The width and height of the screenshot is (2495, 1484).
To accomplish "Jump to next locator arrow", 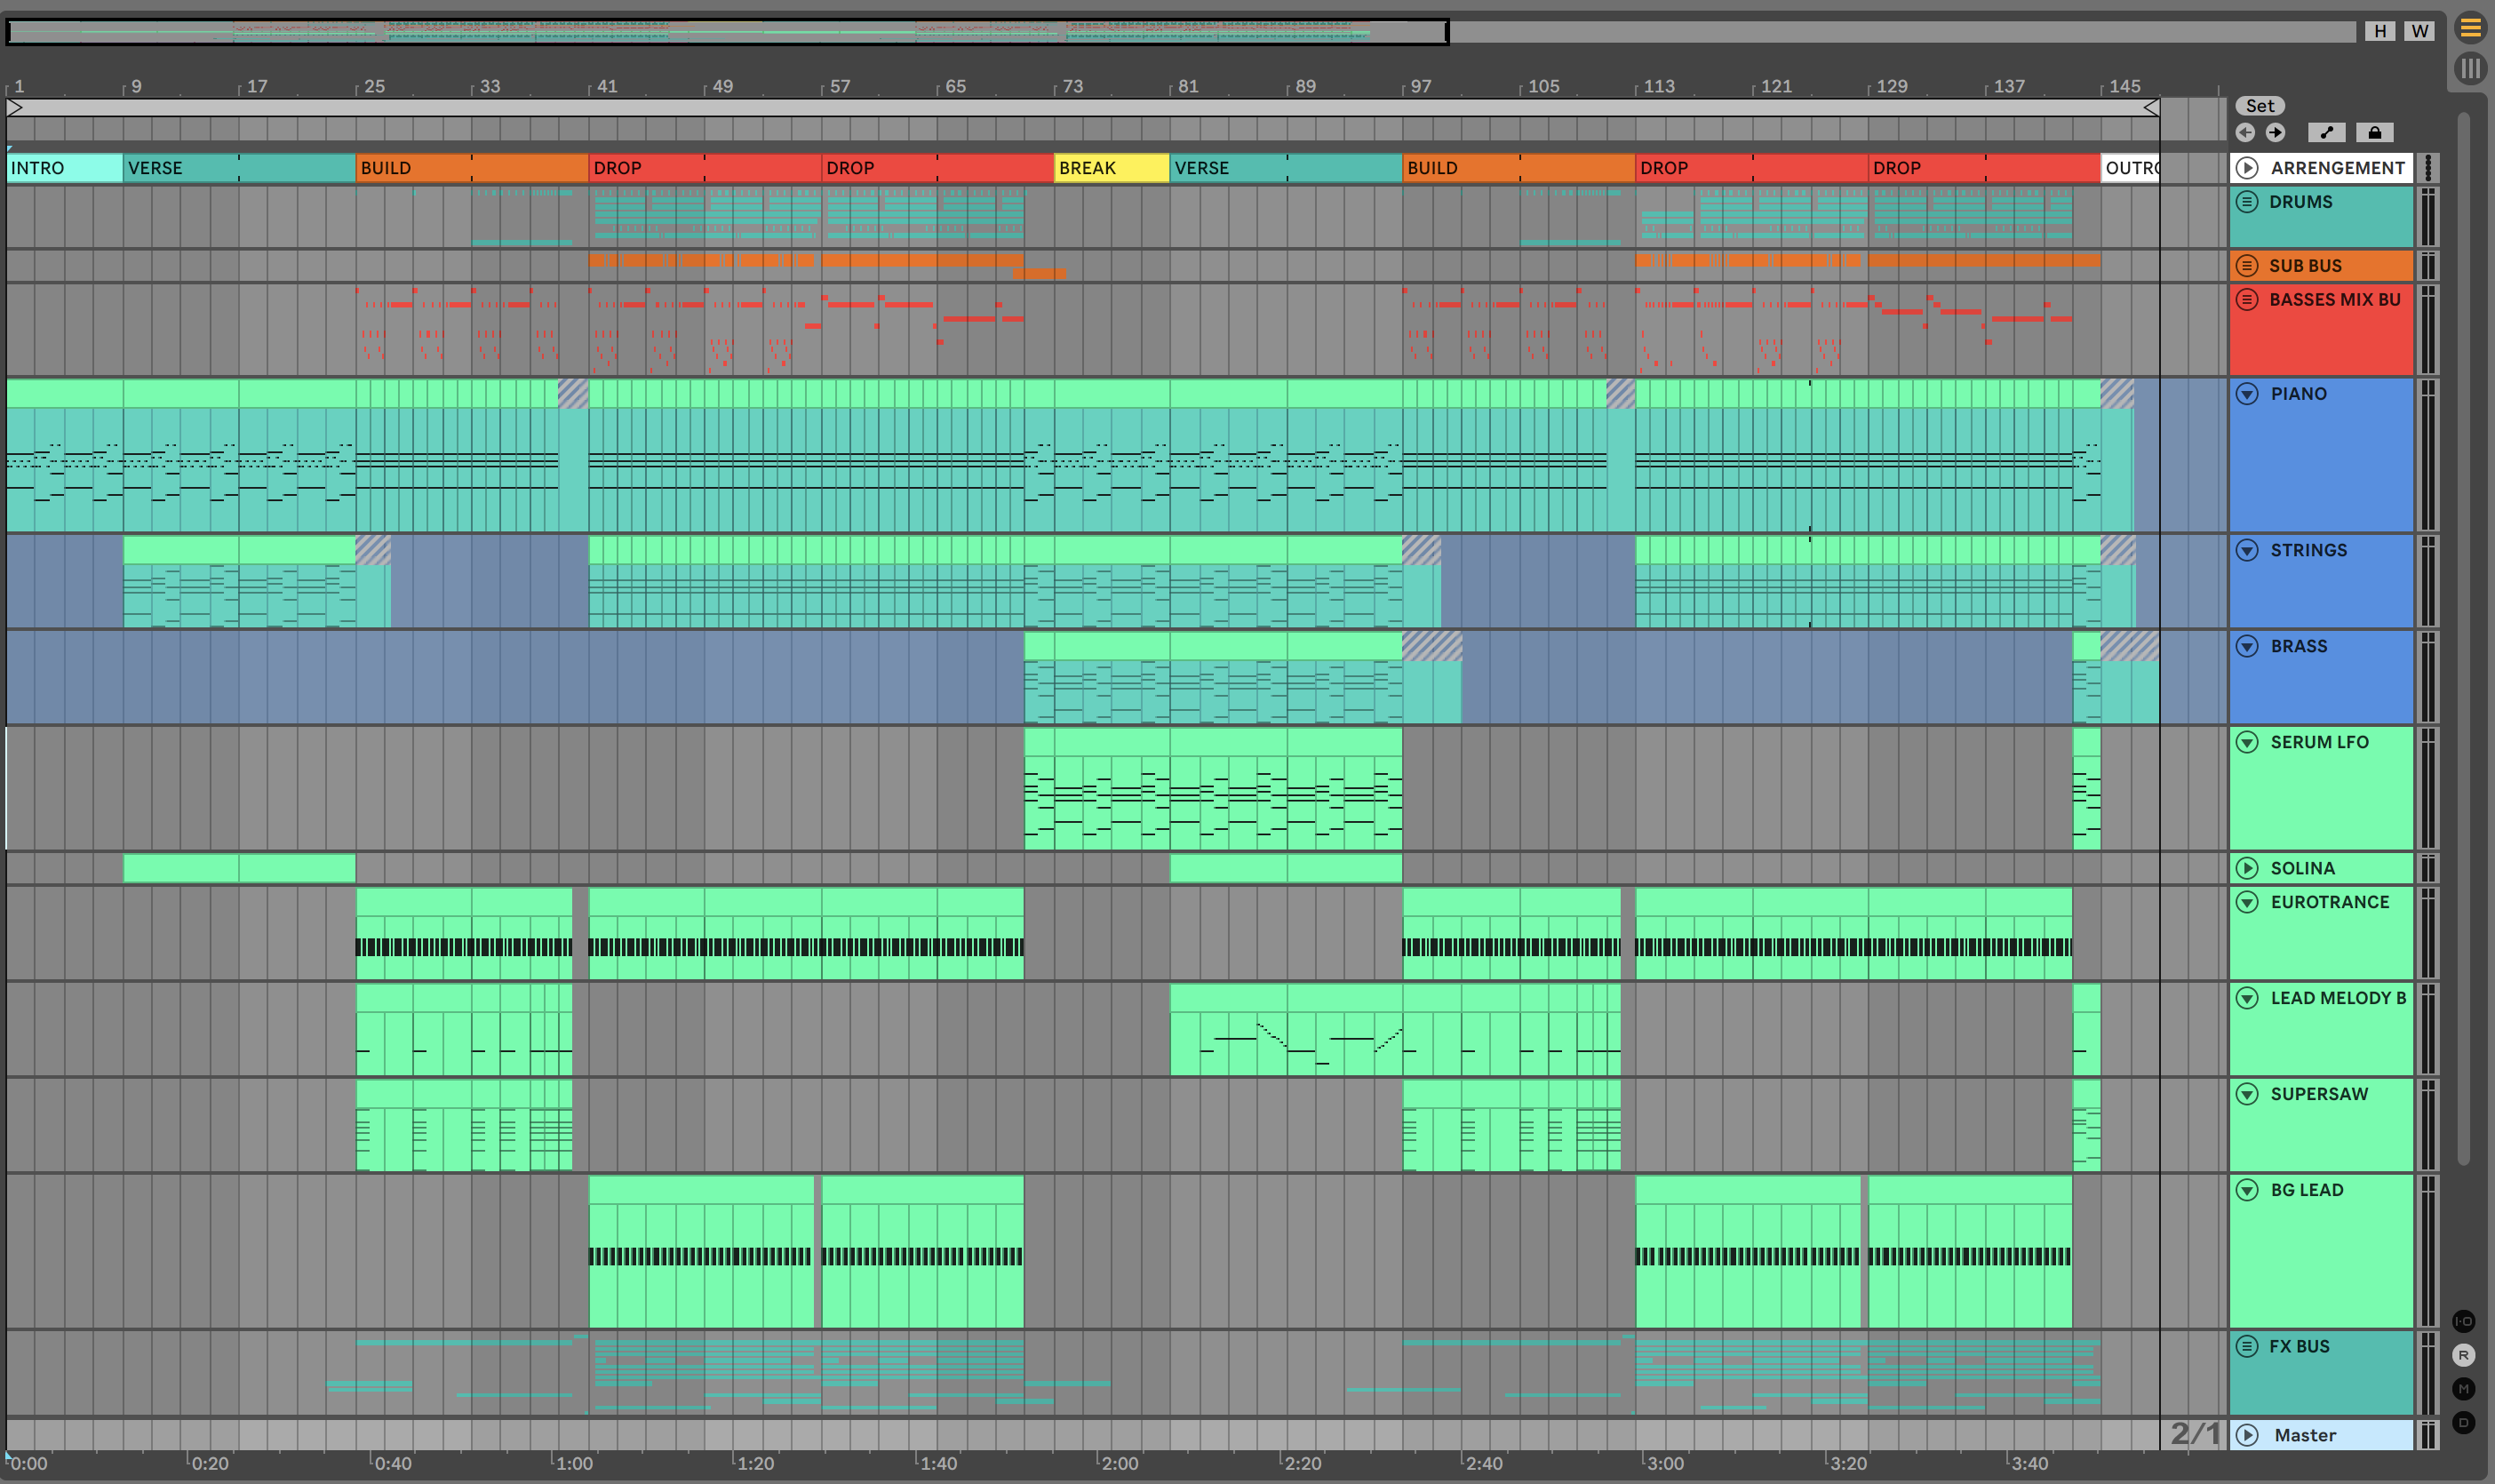I will point(2275,132).
